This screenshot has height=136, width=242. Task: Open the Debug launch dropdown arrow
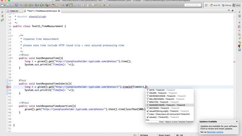point(38,5)
